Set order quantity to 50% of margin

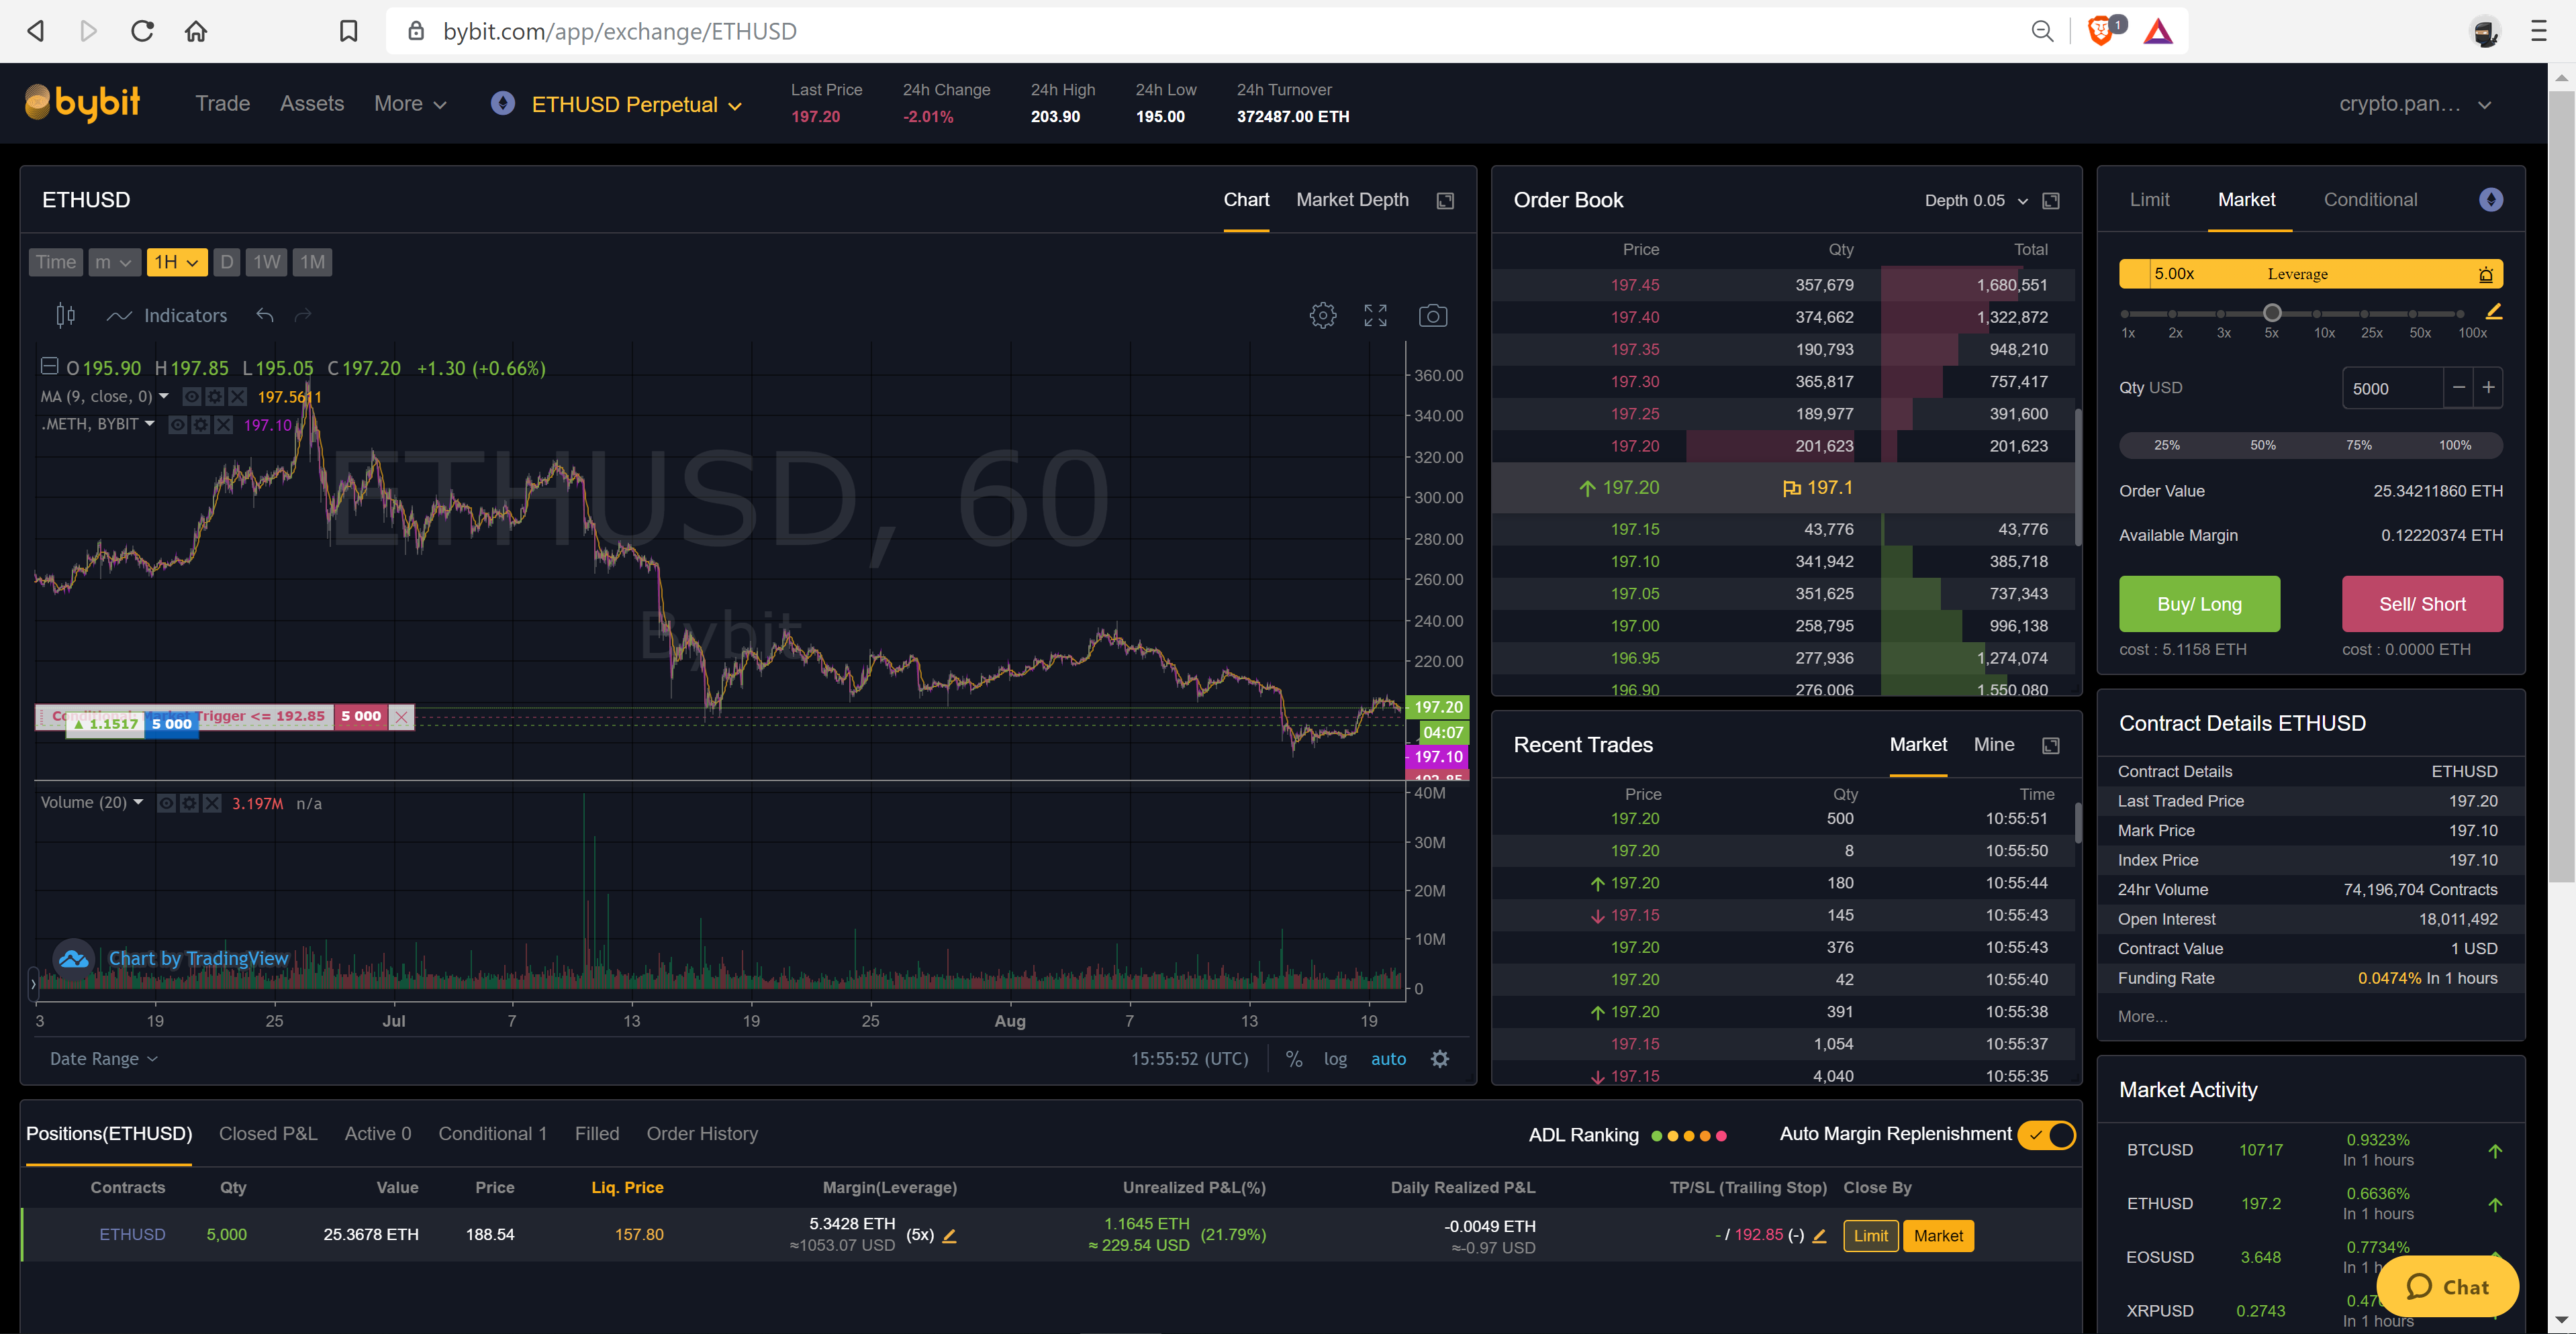coord(2262,446)
